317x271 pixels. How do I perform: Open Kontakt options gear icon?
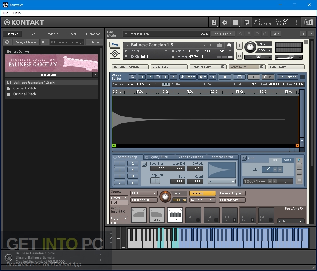tap(225, 22)
